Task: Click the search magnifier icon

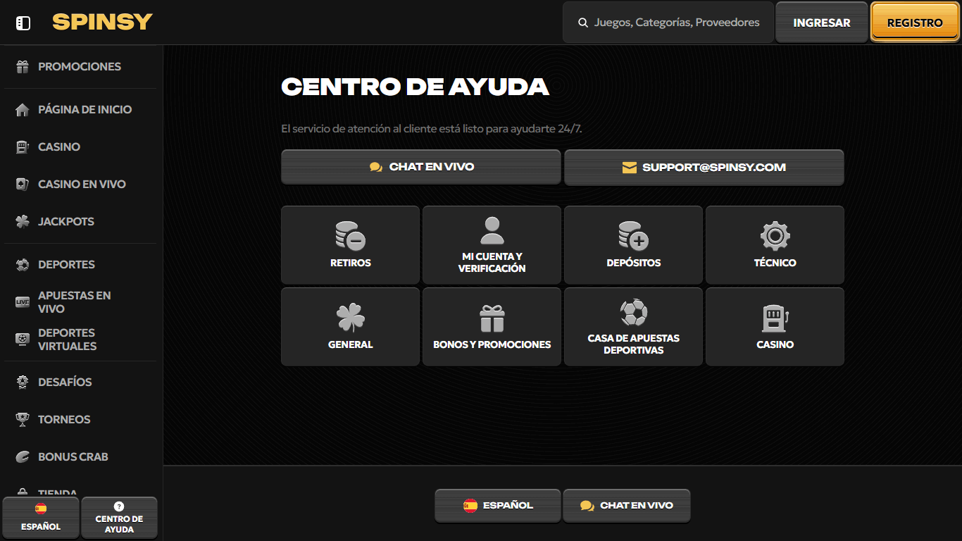Action: 583,23
